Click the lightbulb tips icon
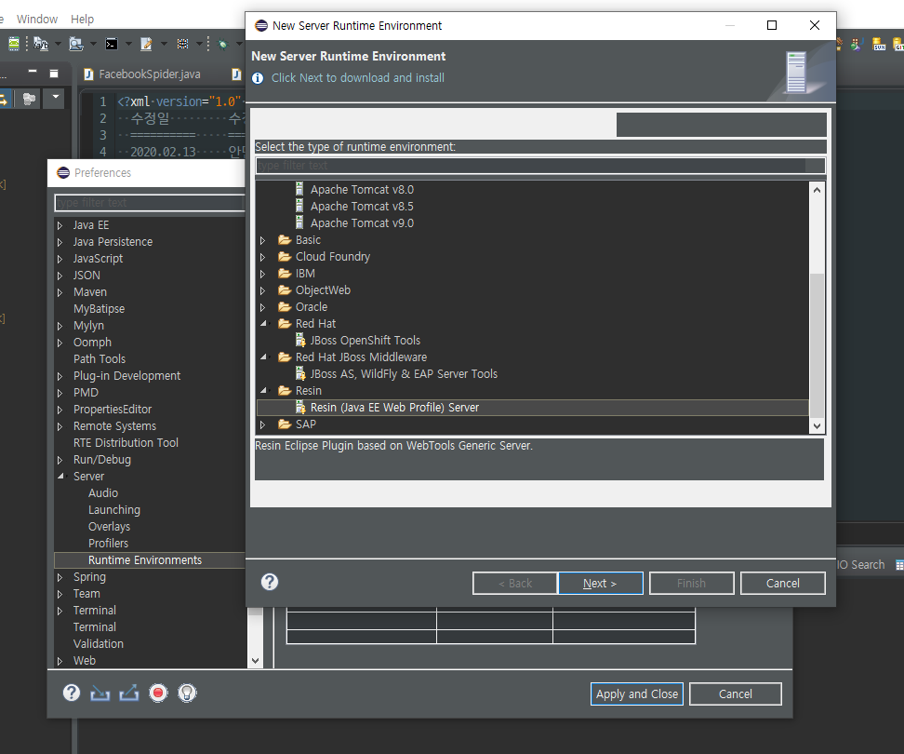Viewport: 904px width, 754px height. 187,693
